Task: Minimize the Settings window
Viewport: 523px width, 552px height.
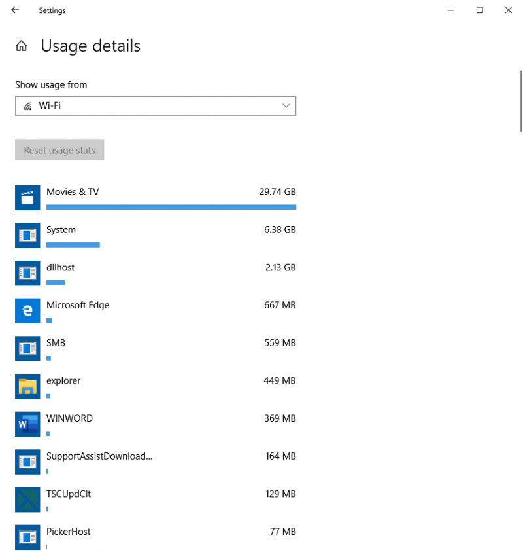Action: tap(450, 10)
